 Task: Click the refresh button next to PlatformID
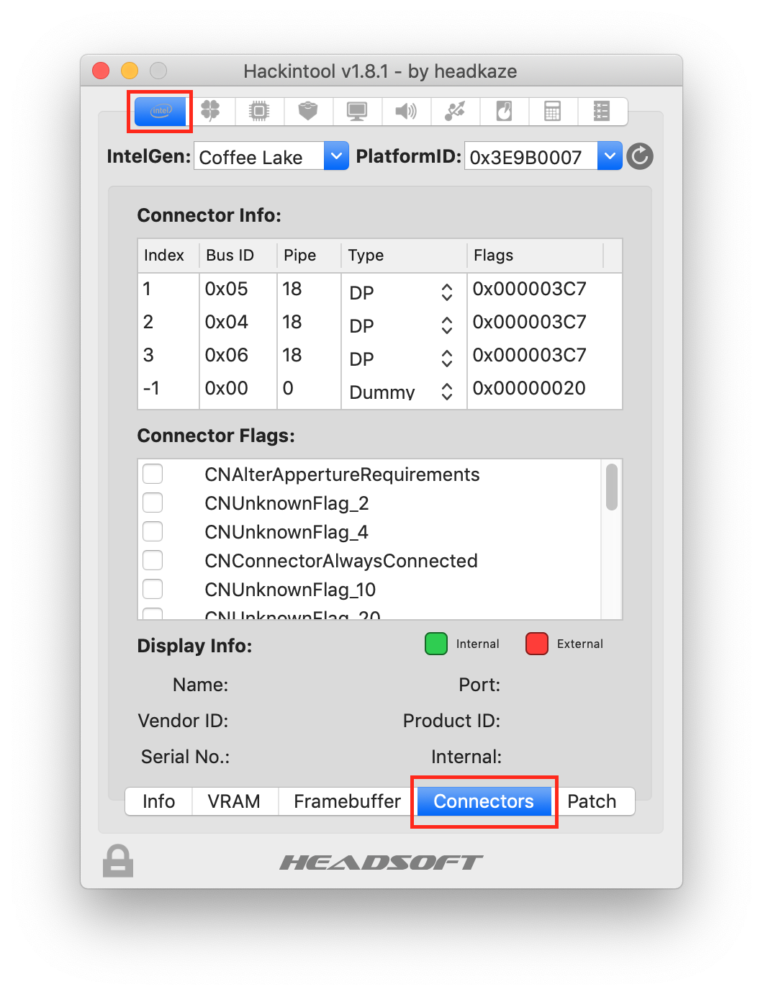(639, 156)
